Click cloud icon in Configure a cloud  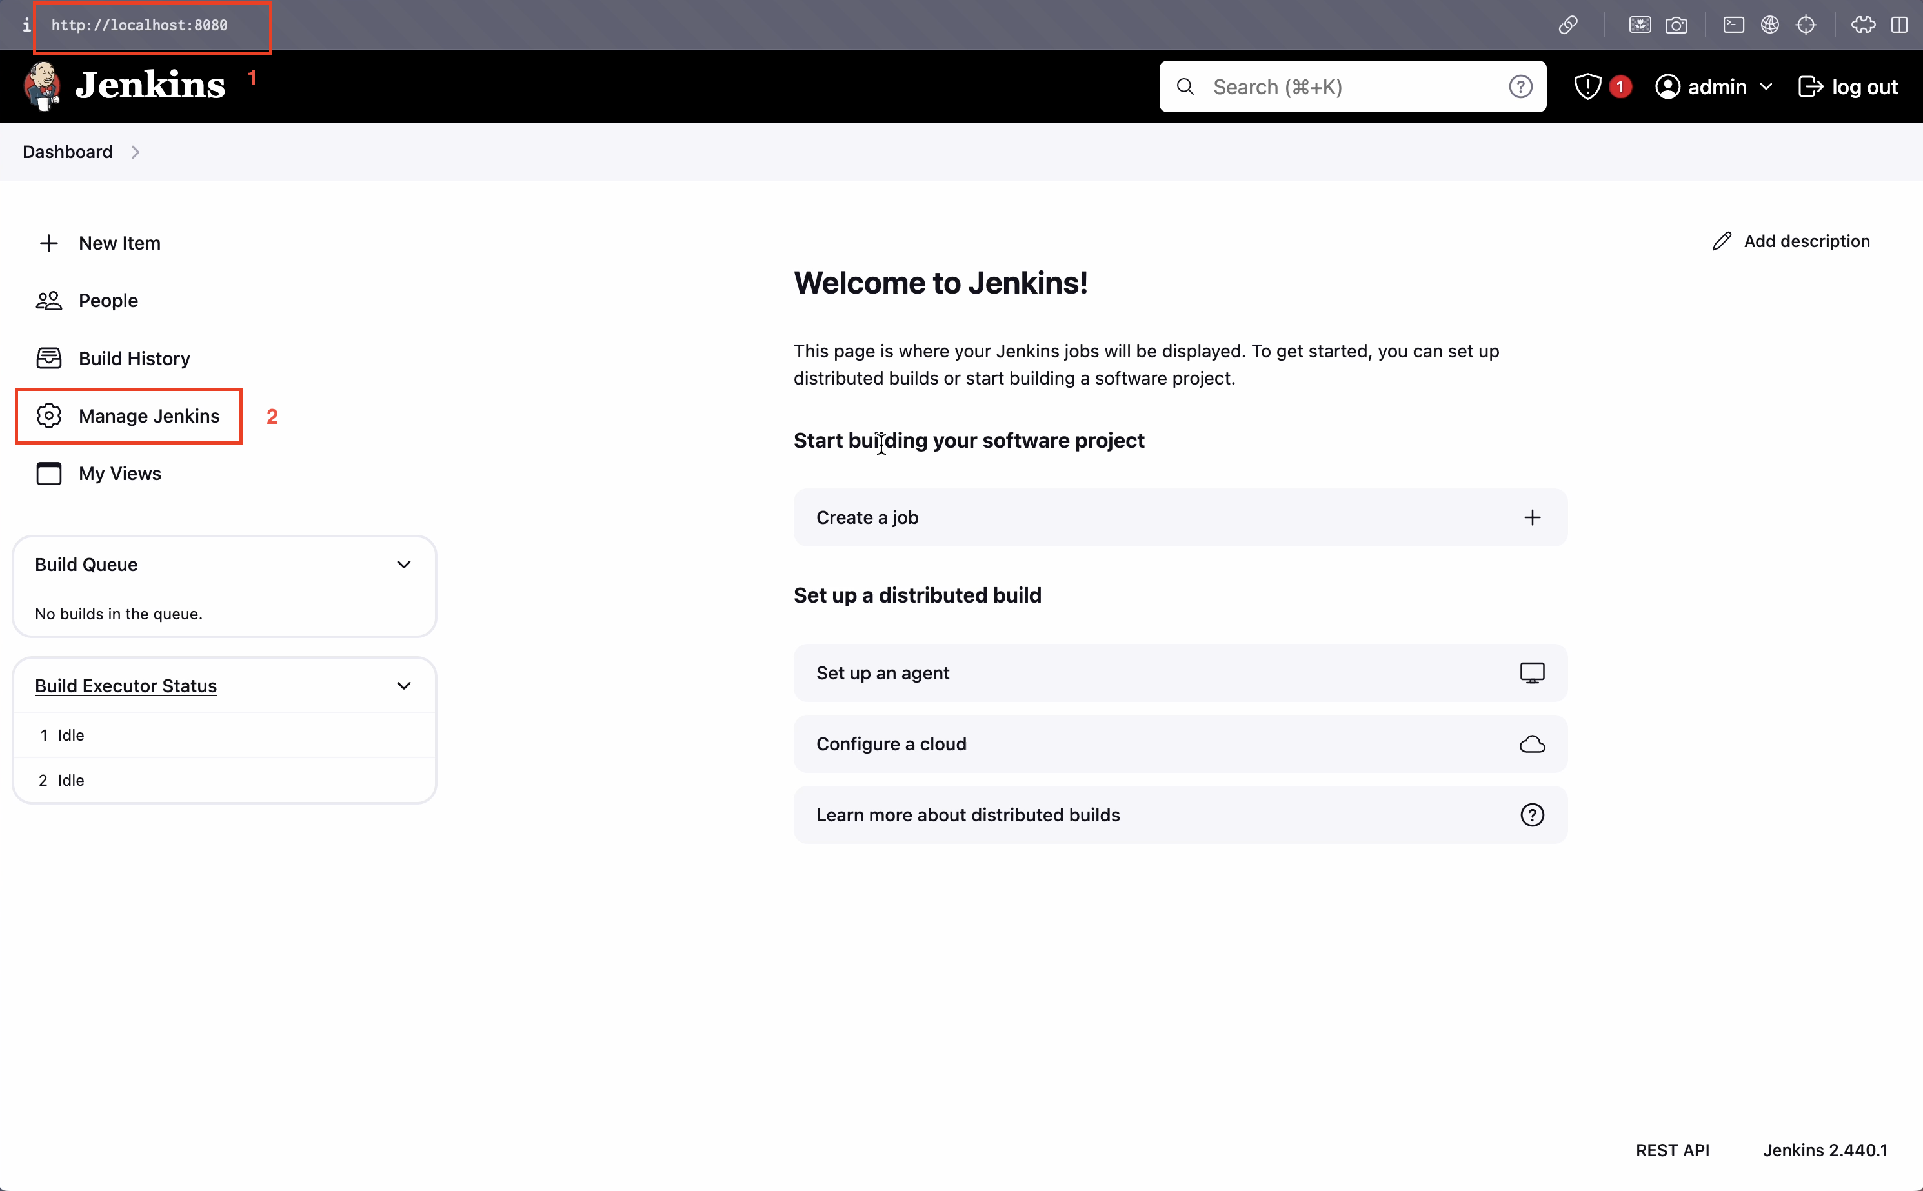tap(1531, 744)
